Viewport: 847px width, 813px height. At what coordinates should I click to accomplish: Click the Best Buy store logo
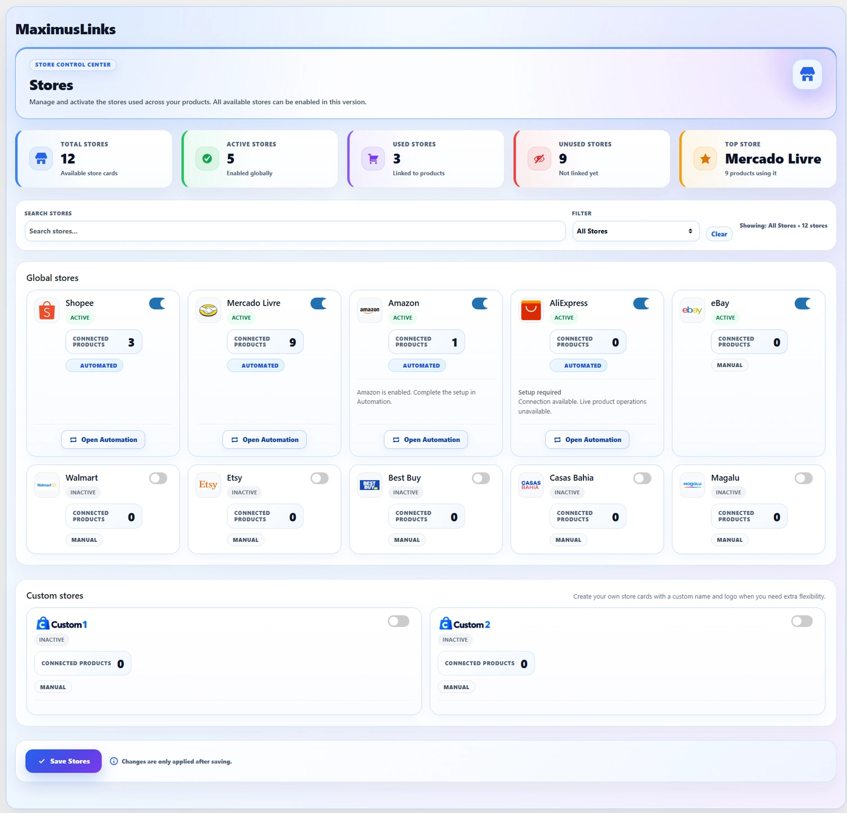tap(369, 485)
